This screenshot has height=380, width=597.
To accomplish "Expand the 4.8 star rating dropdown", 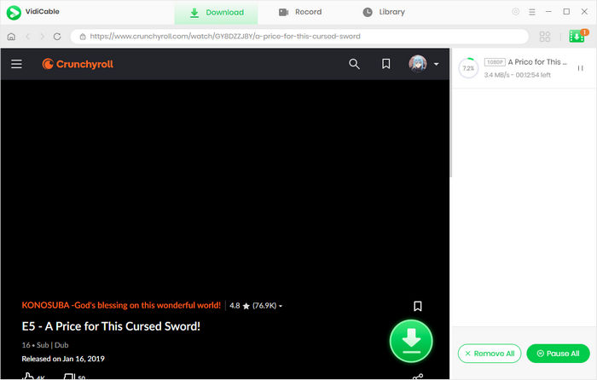I will coord(256,305).
